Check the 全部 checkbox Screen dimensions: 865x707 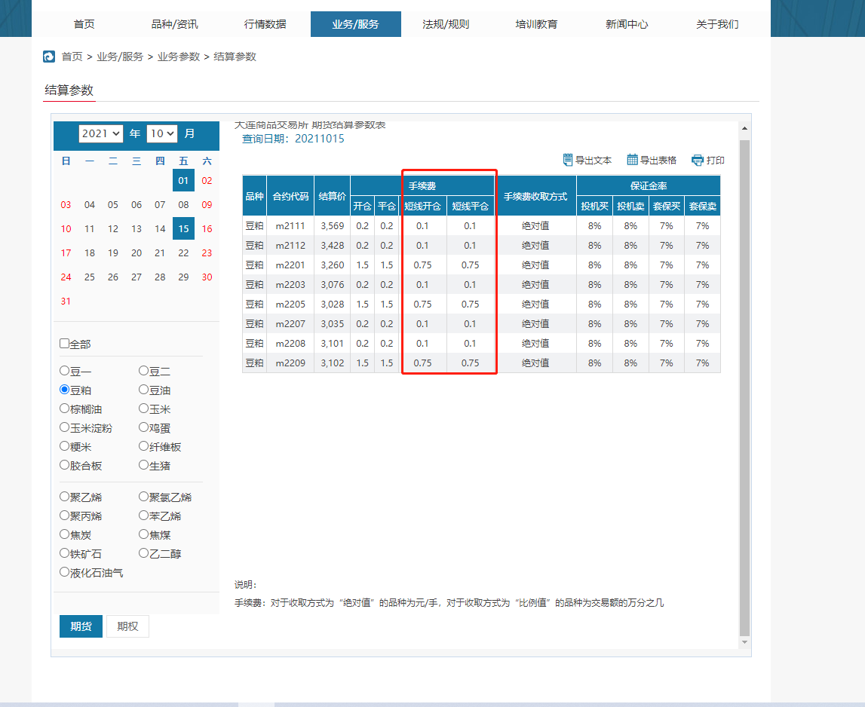click(x=64, y=344)
